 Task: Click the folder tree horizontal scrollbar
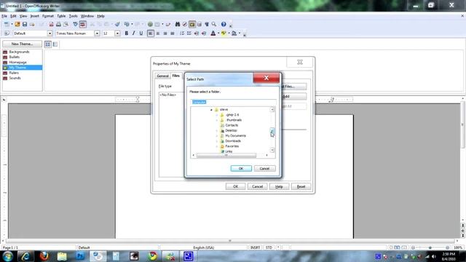coord(226,155)
